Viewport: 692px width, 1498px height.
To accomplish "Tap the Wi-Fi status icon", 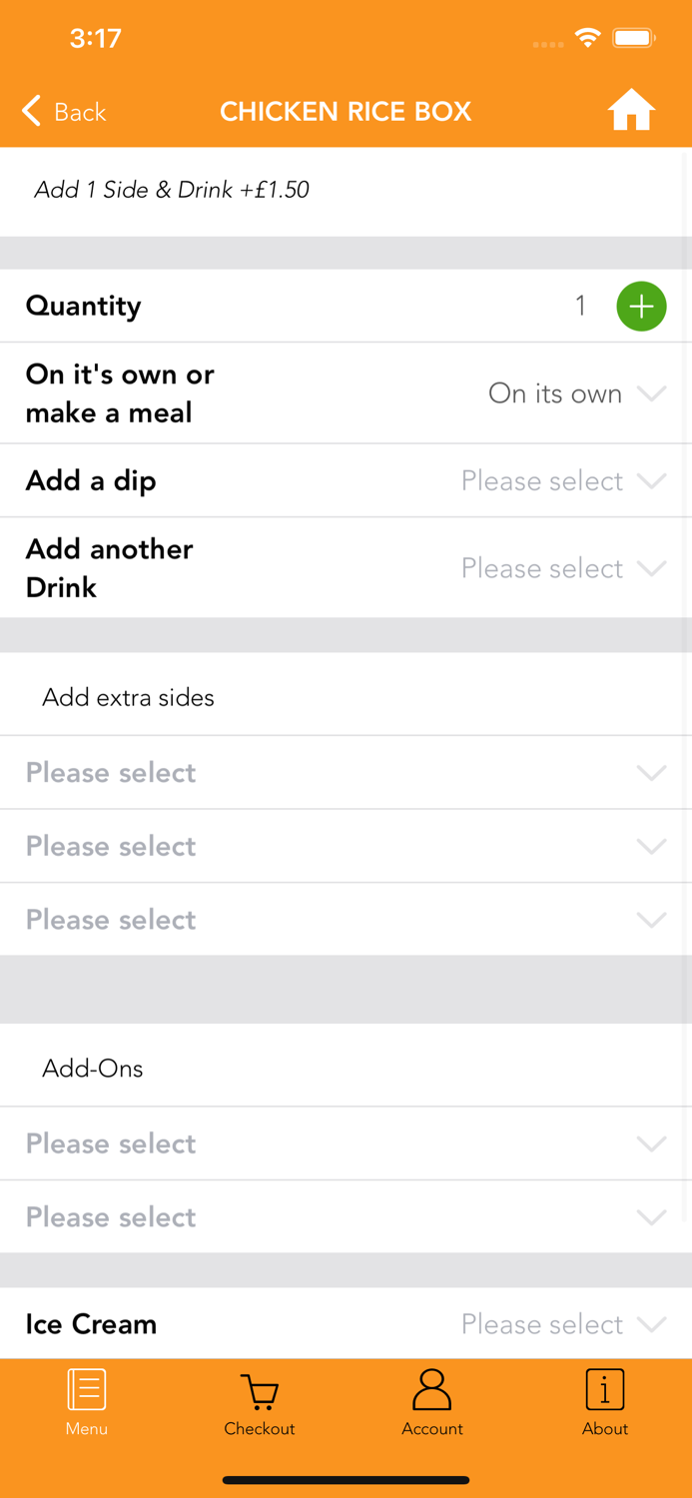I will click(587, 38).
